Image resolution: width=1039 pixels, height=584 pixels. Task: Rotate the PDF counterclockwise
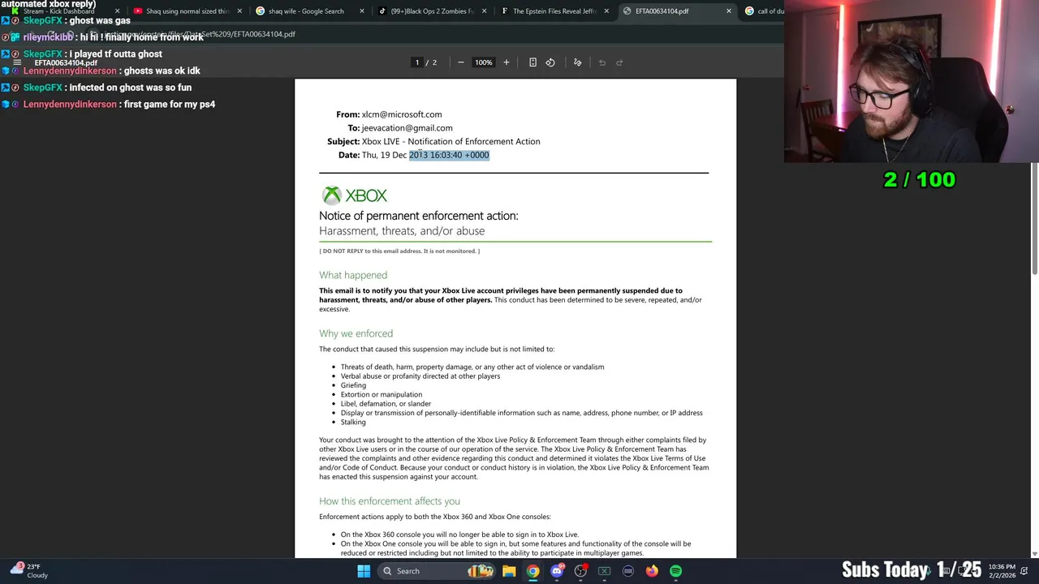(550, 62)
